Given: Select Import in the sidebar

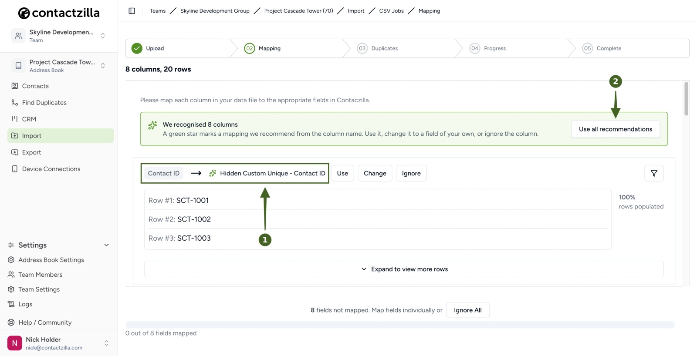Looking at the screenshot, I should 61,136.
